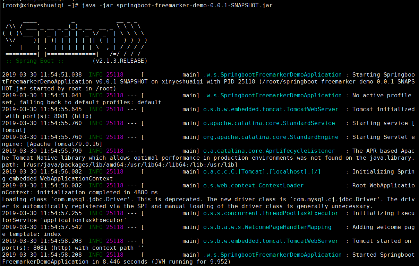Click the (v2.1.3.RELEASE) version text
The image size is (419, 266).
click(120, 61)
